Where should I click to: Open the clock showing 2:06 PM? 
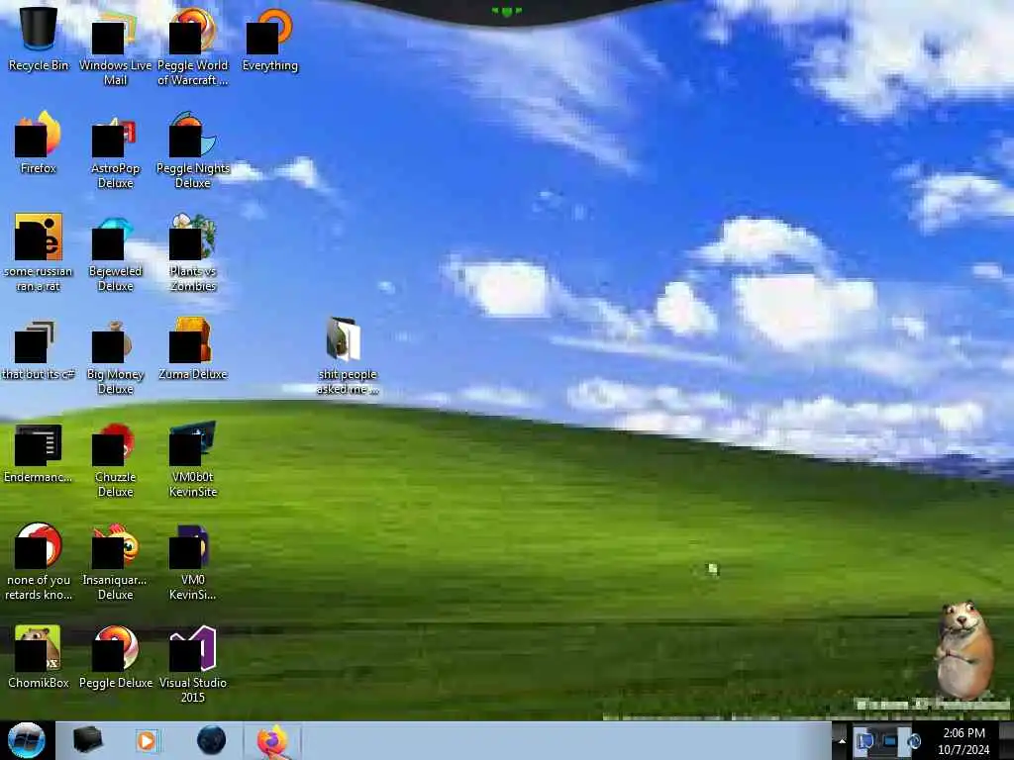click(x=963, y=741)
